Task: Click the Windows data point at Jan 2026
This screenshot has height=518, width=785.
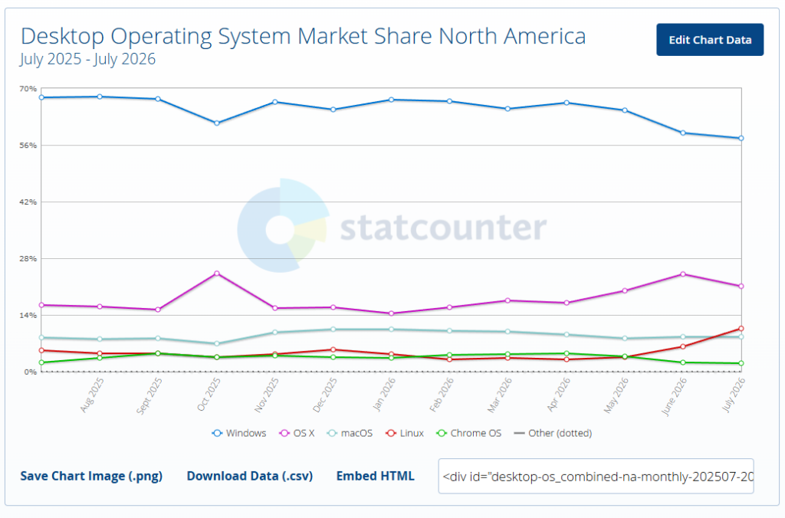Action: [392, 100]
